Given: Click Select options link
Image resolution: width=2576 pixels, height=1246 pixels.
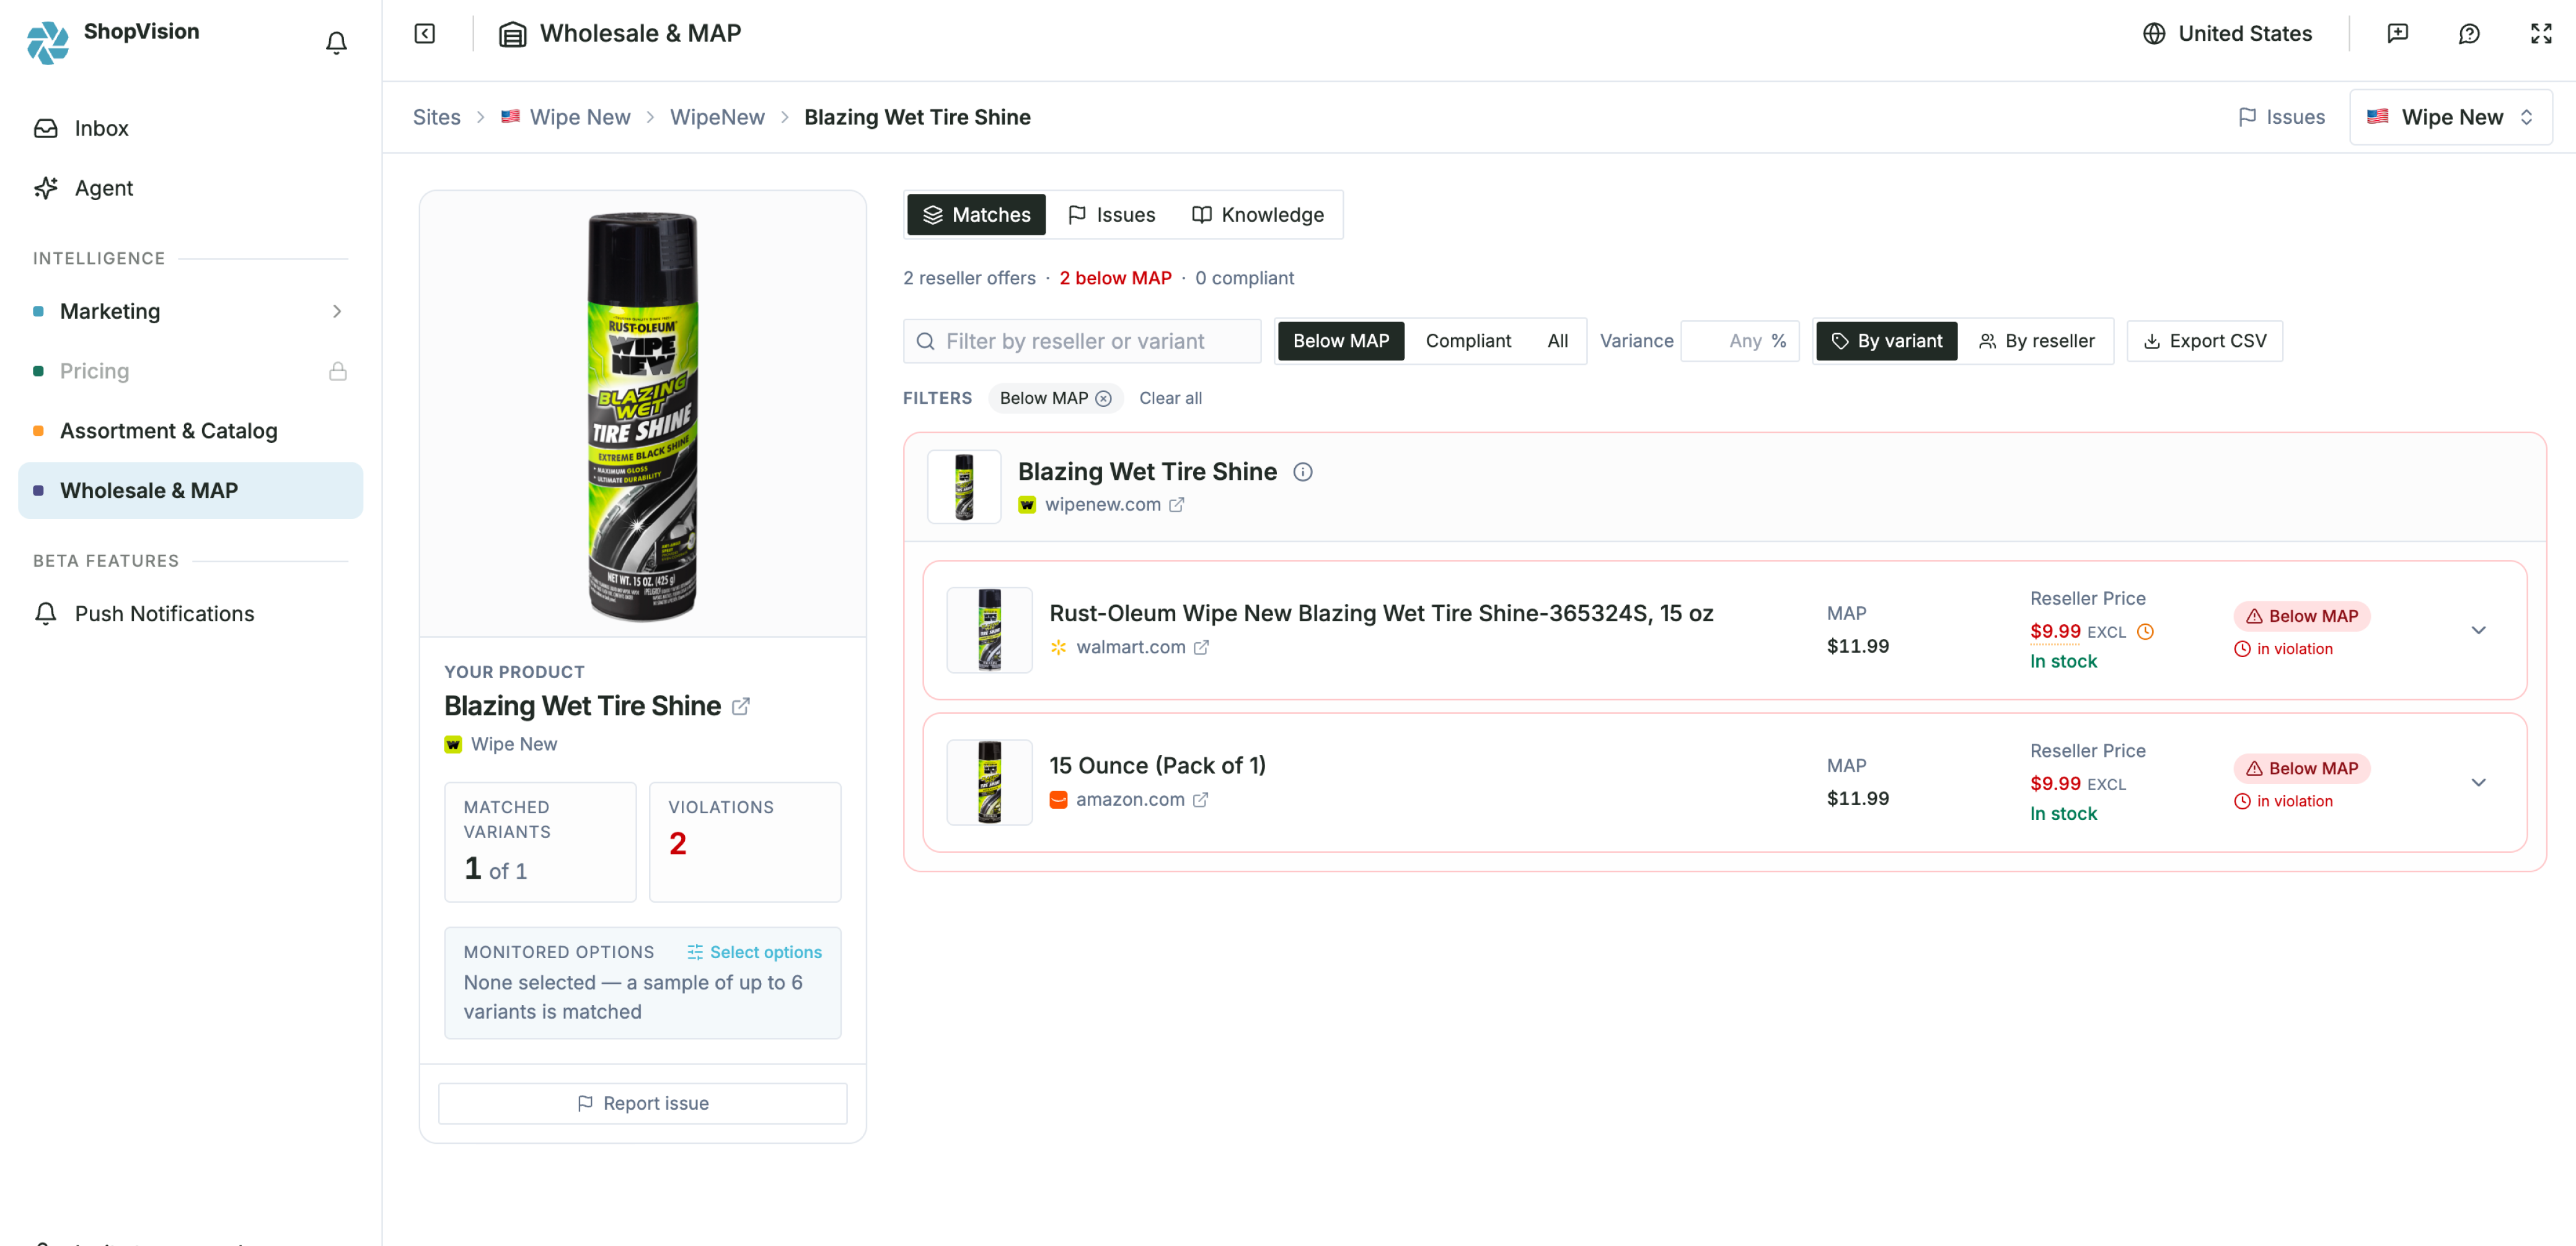Looking at the screenshot, I should coord(754,952).
